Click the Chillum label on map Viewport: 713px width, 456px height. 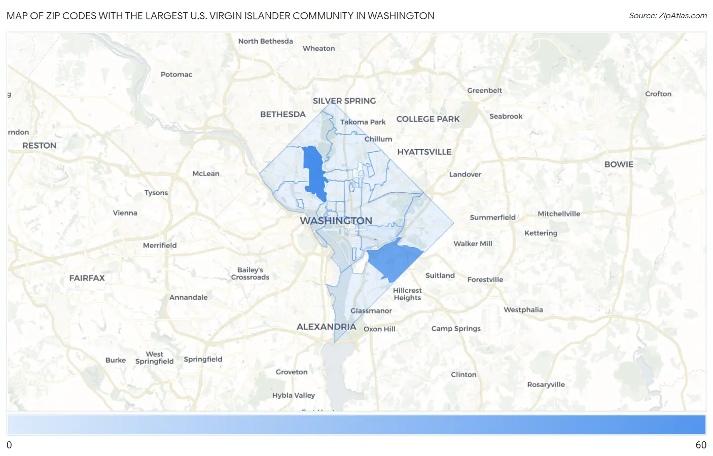tap(378, 139)
